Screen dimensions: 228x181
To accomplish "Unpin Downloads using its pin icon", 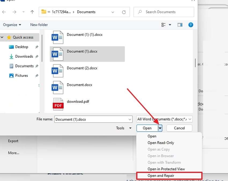I will click(37, 56).
